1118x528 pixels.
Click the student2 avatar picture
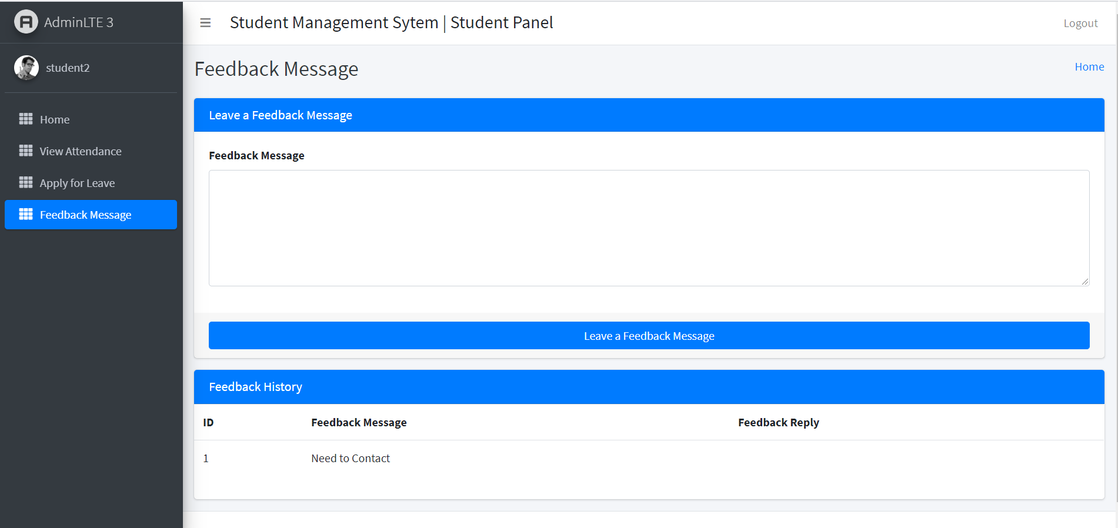[x=26, y=68]
